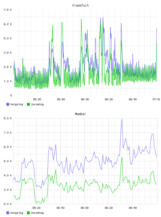Viewport: 161px width, 217px height.
Task: Click the 7.0 K axis label on Mumbai
Action: point(8,133)
